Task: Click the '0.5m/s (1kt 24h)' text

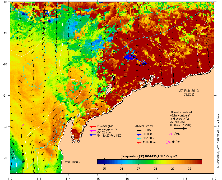Action: (x=181, y=125)
